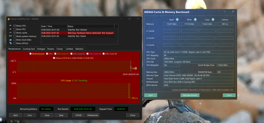Click the cache icon beside Stress cache
This screenshot has width=264, height=123.
11,33
